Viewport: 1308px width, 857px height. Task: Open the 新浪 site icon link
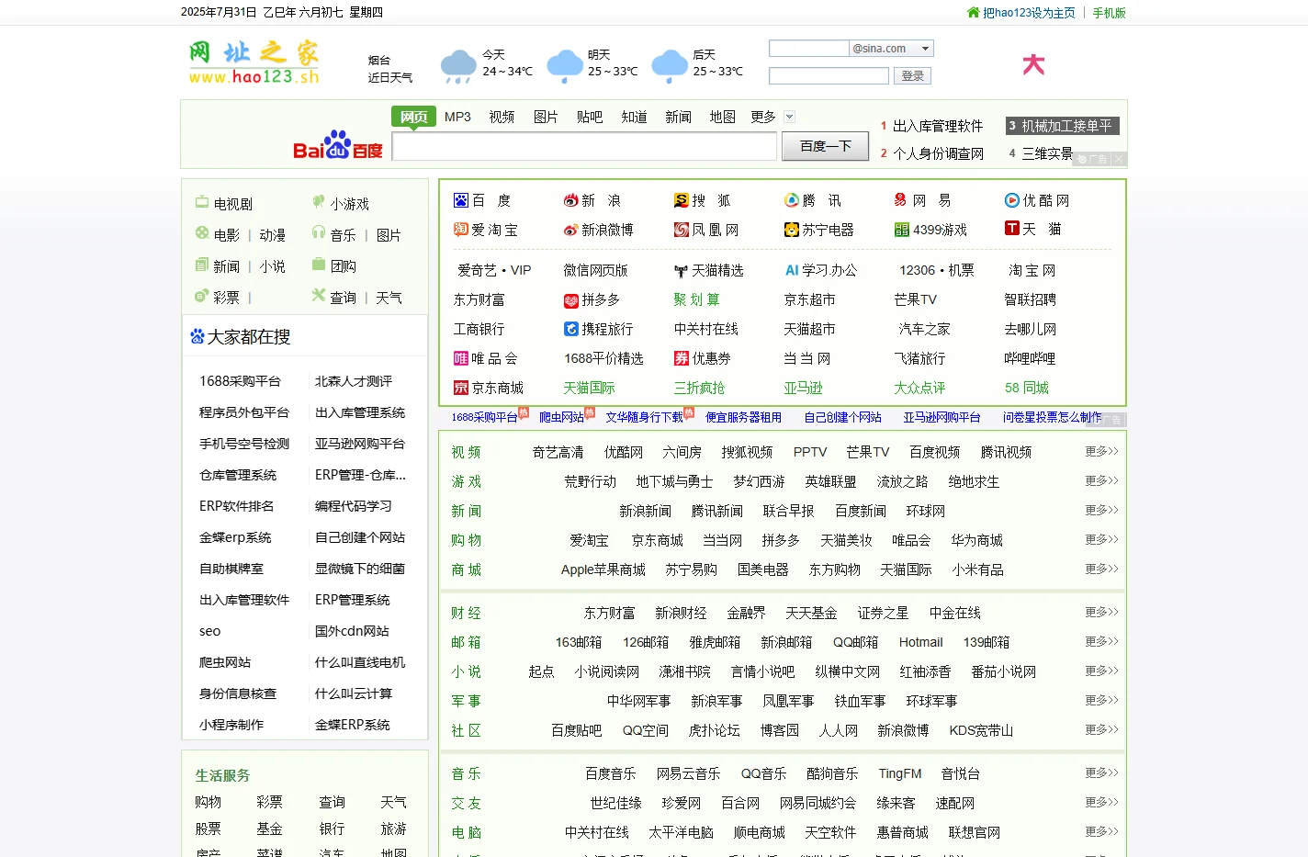click(571, 200)
